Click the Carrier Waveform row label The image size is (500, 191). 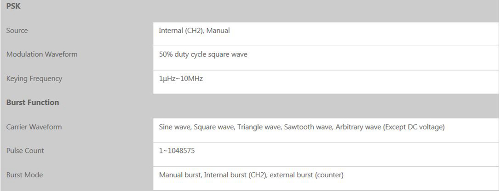coord(34,127)
